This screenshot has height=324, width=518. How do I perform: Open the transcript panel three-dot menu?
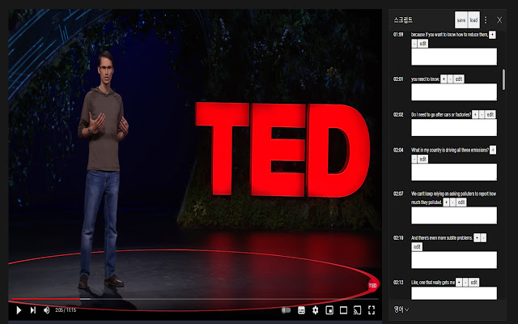pos(486,19)
